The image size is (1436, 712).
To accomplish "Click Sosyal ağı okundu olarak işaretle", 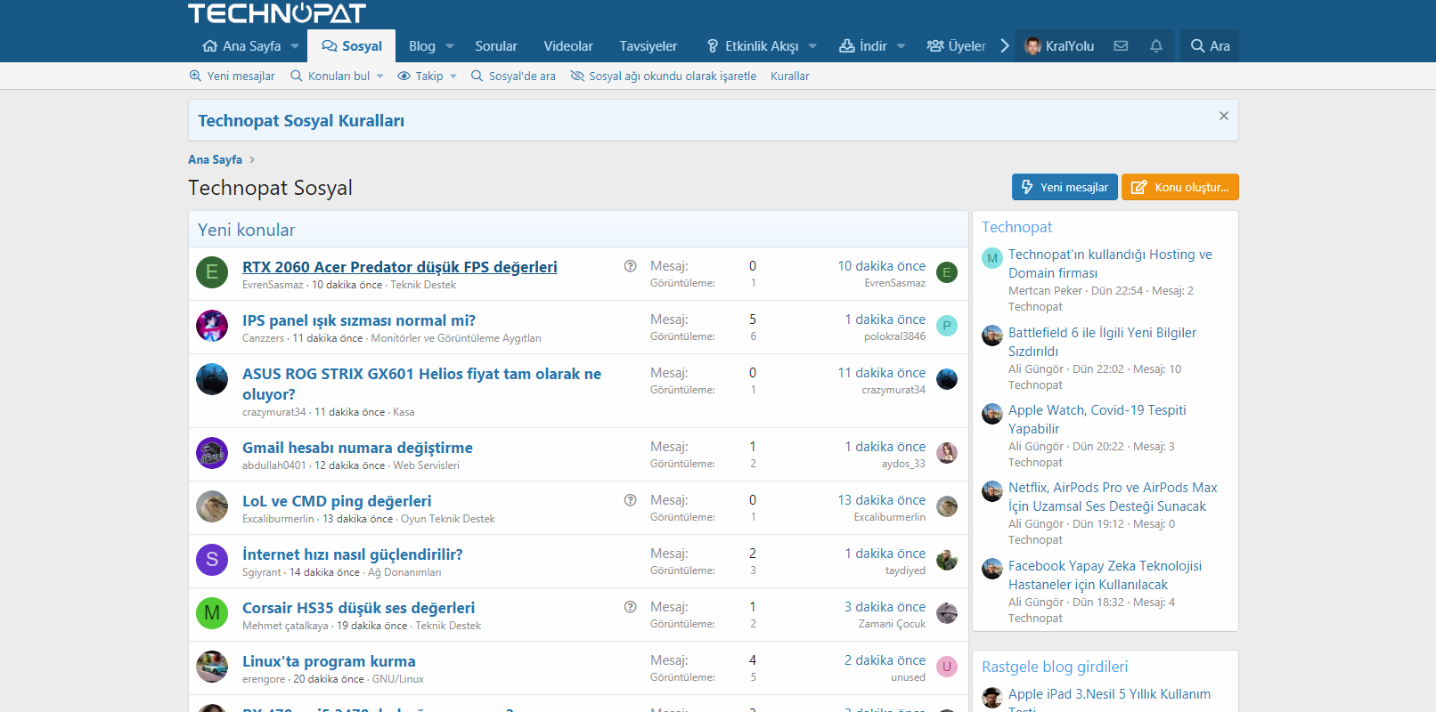I will tap(663, 77).
